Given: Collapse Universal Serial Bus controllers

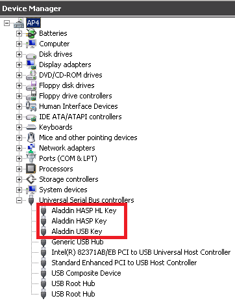Looking at the screenshot, I should tap(19, 200).
